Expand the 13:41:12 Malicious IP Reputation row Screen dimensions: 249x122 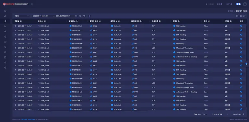pos(16,48)
